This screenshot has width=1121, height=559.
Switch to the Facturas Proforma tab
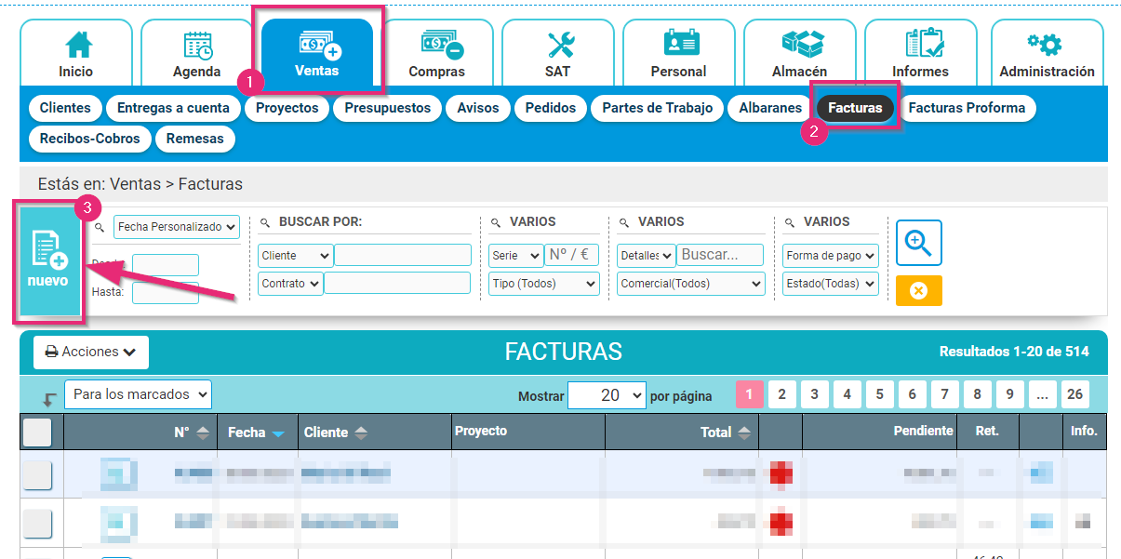[x=968, y=108]
